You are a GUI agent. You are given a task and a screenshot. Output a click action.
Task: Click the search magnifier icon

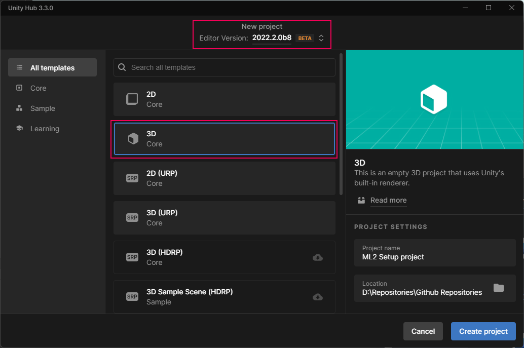tap(122, 67)
